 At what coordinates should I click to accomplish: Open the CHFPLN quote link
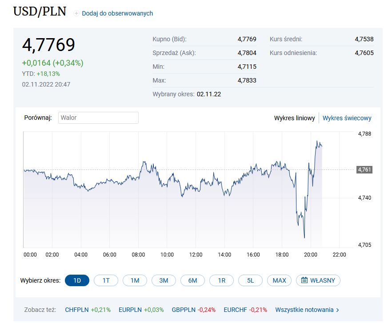[77, 310]
